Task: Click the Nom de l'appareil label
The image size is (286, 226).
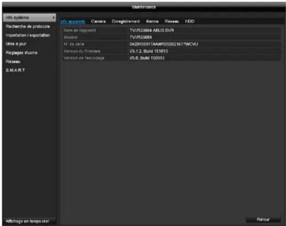Action: [x=80, y=30]
